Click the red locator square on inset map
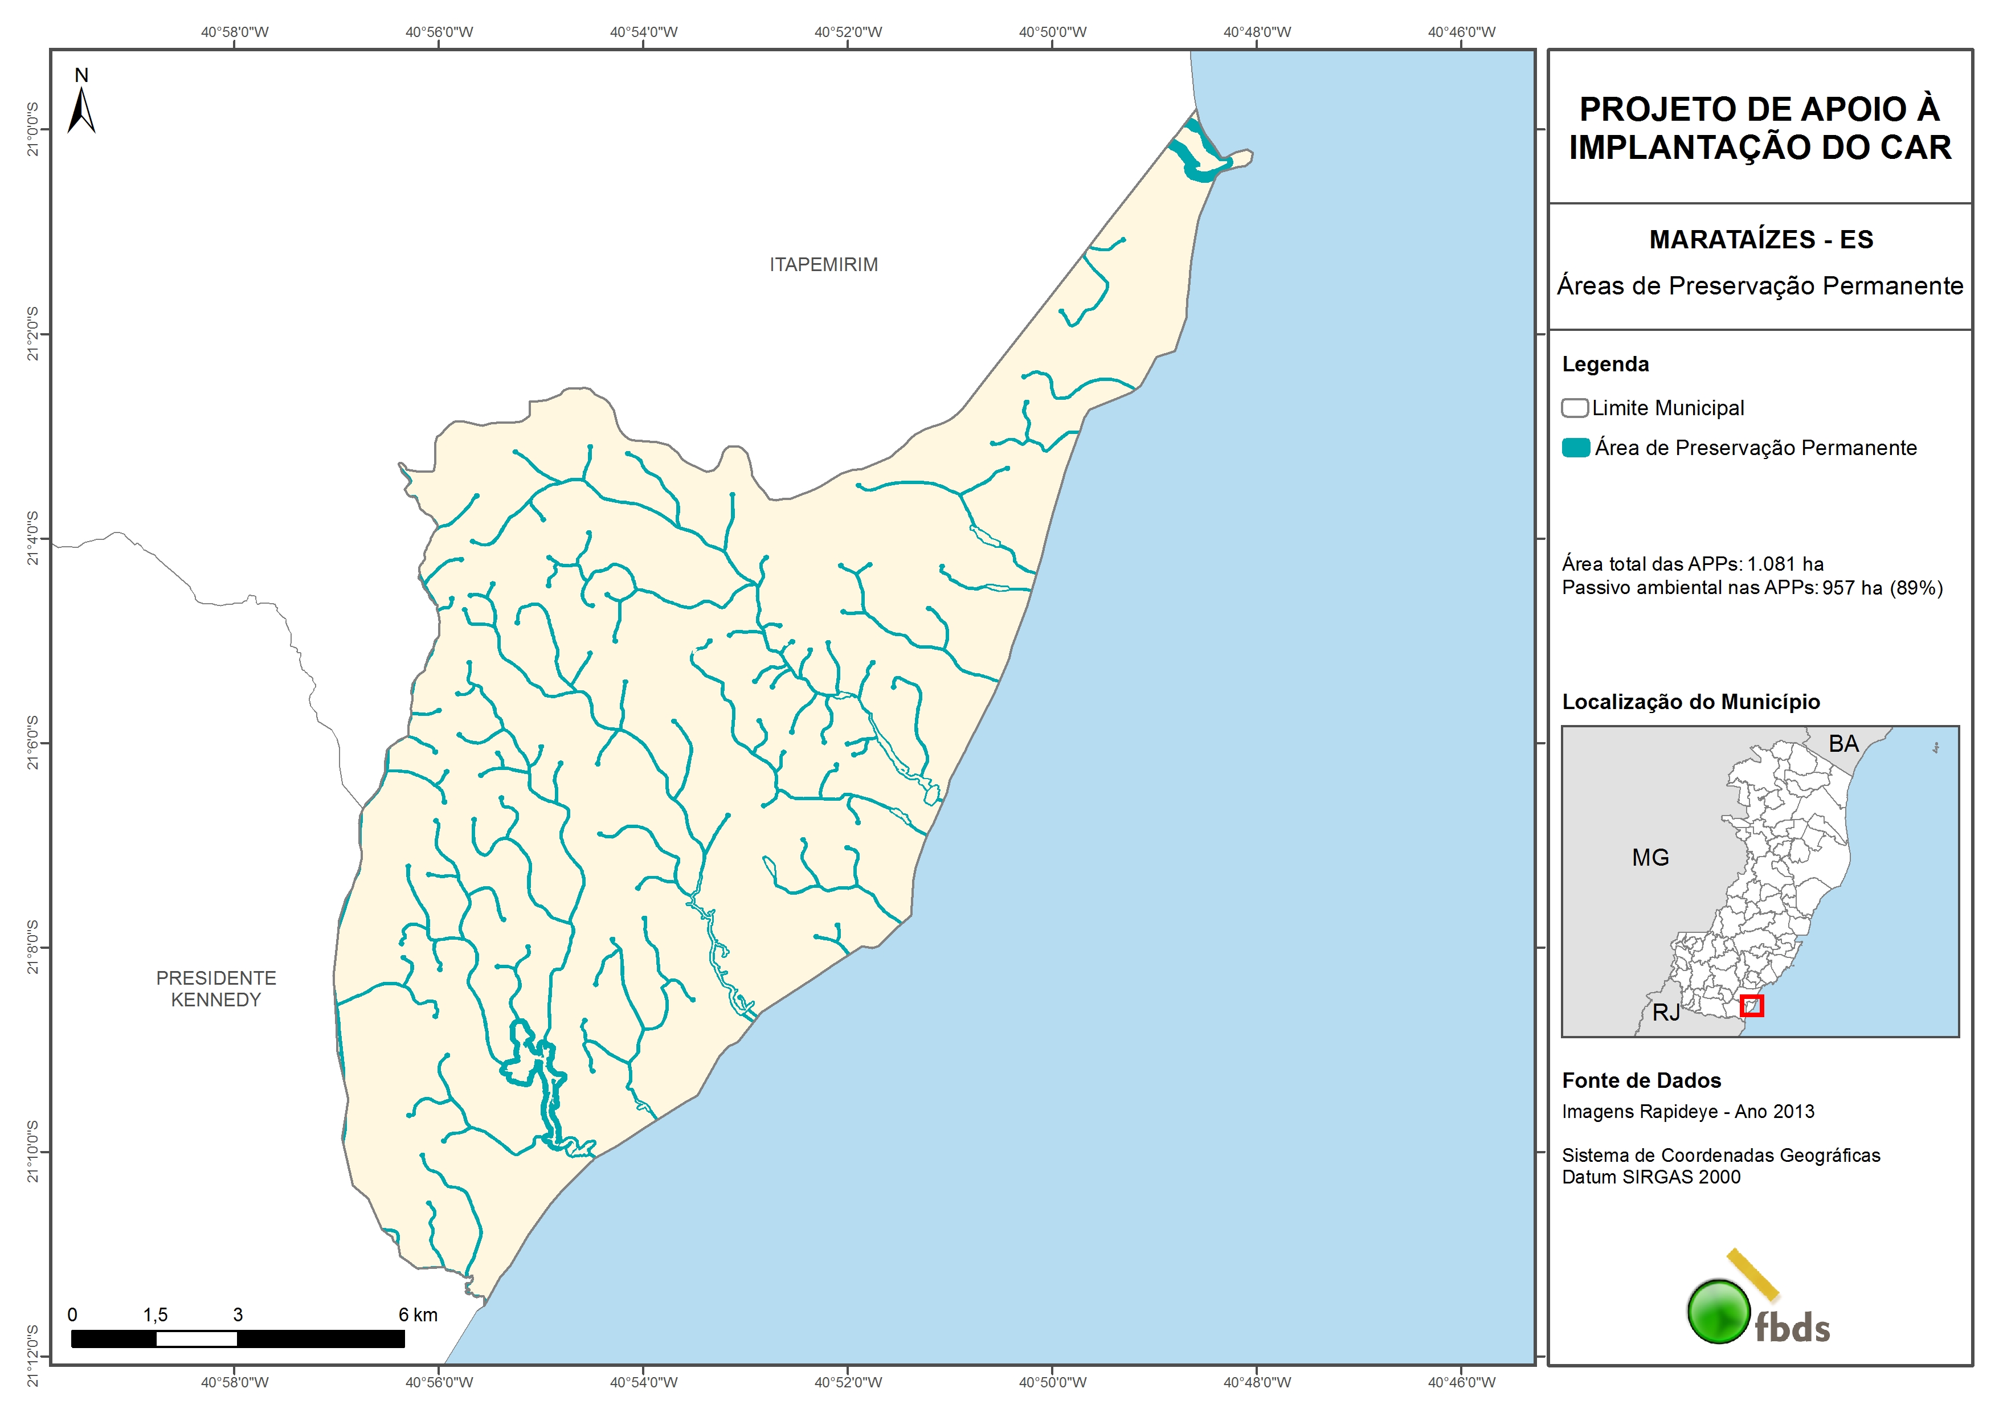The width and height of the screenshot is (1999, 1413). tap(1752, 1006)
